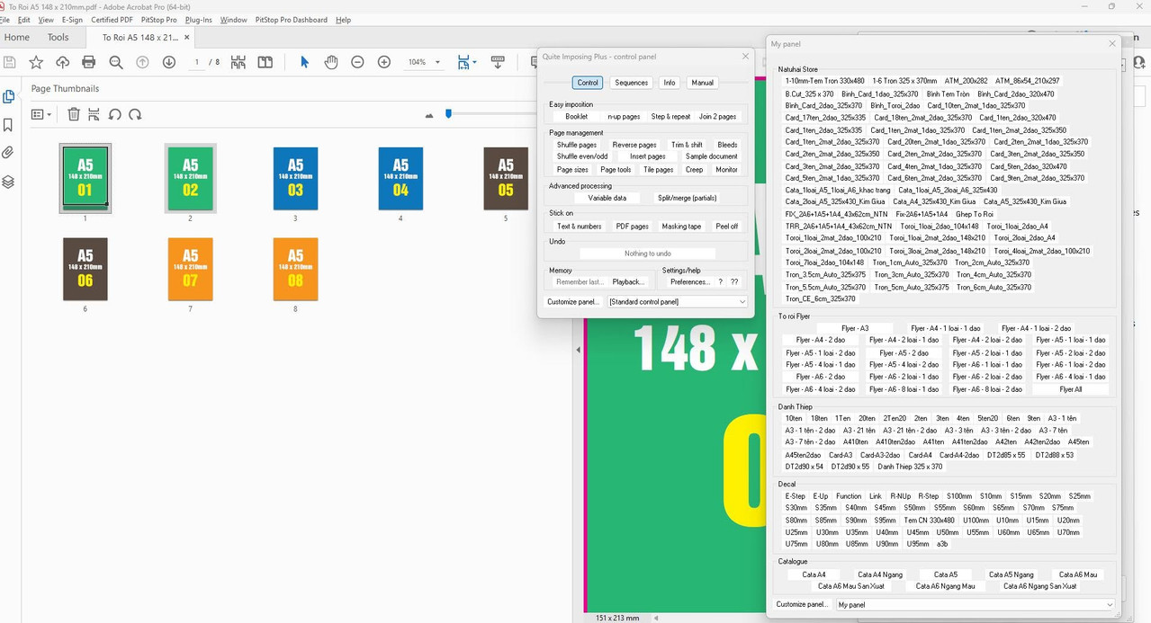
Task: Click the E-Step decal button
Action: tap(796, 496)
